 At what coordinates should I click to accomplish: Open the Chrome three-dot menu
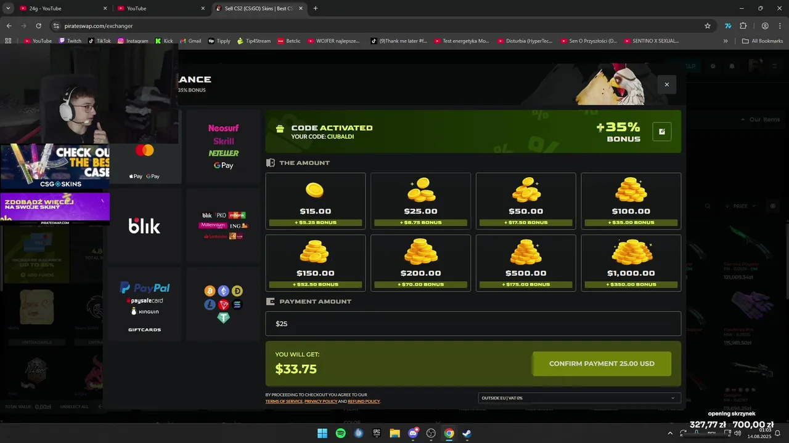780,26
